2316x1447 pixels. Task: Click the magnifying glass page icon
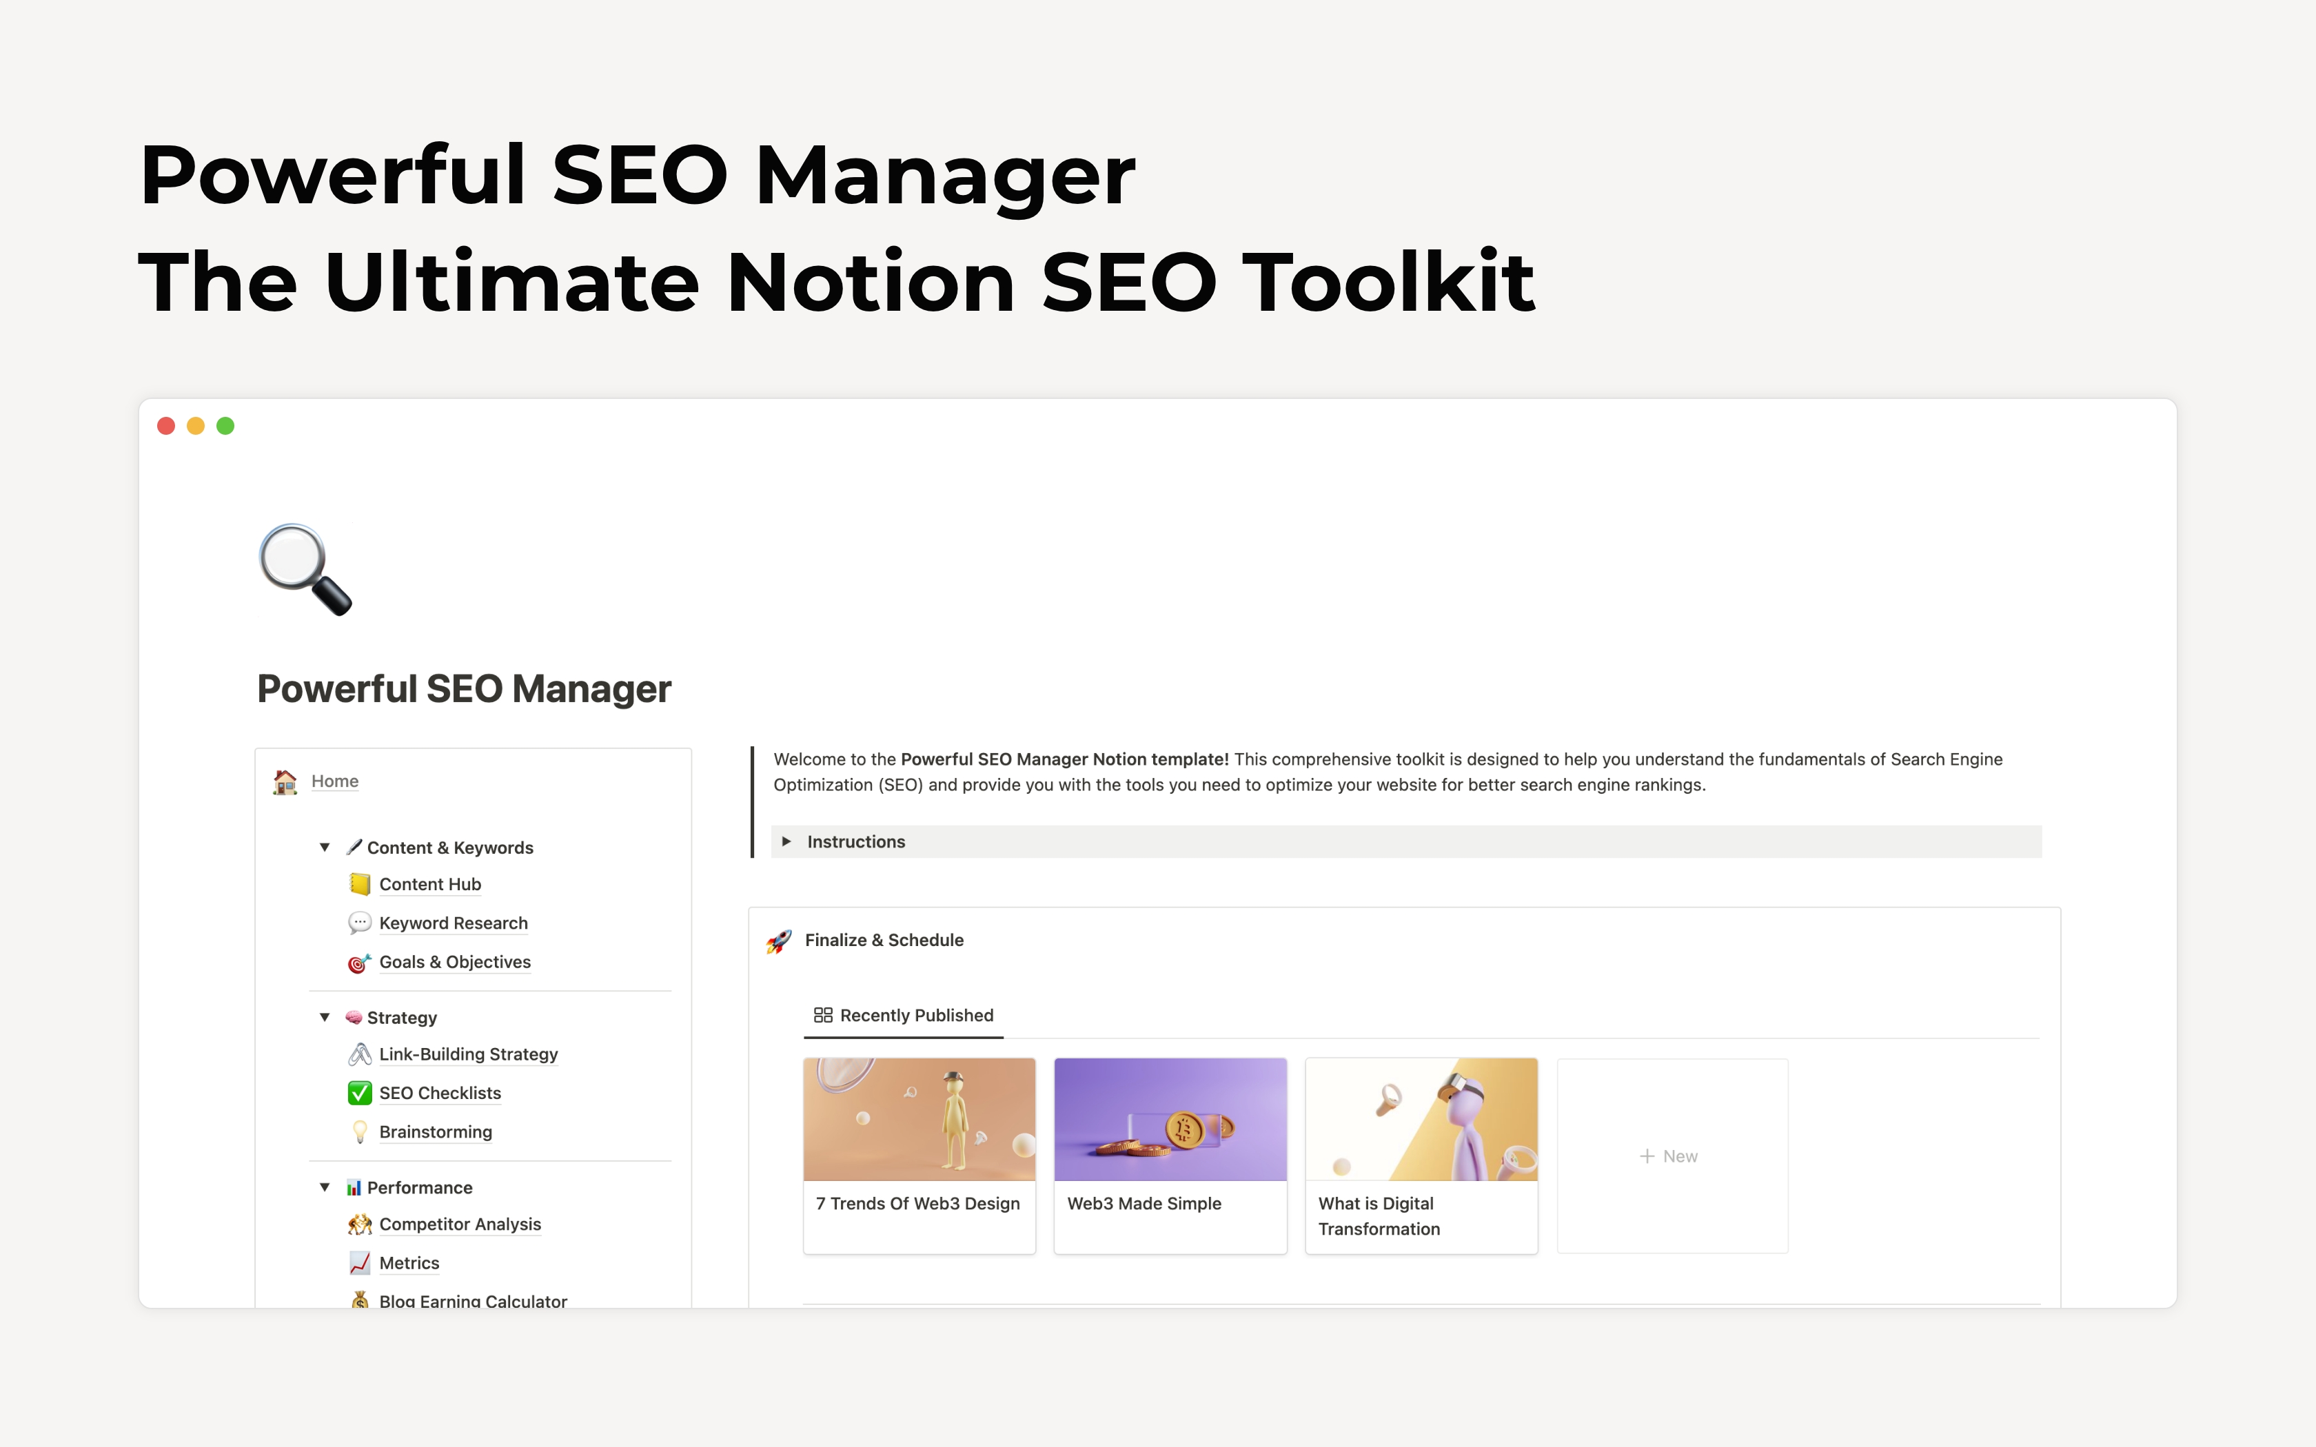[x=305, y=569]
